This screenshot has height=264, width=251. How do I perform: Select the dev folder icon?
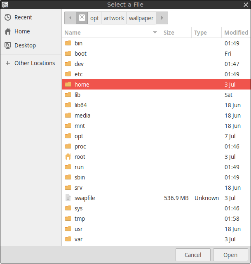click(x=68, y=64)
